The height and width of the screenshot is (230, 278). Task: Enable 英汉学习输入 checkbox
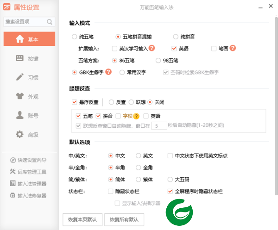[114, 49]
